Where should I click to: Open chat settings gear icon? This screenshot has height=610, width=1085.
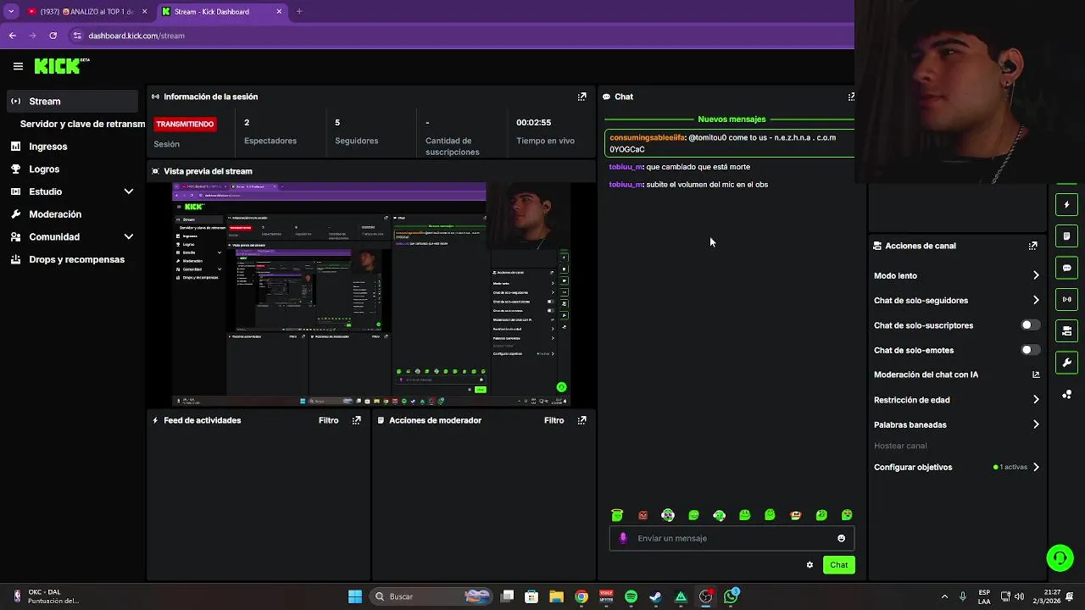tap(810, 565)
